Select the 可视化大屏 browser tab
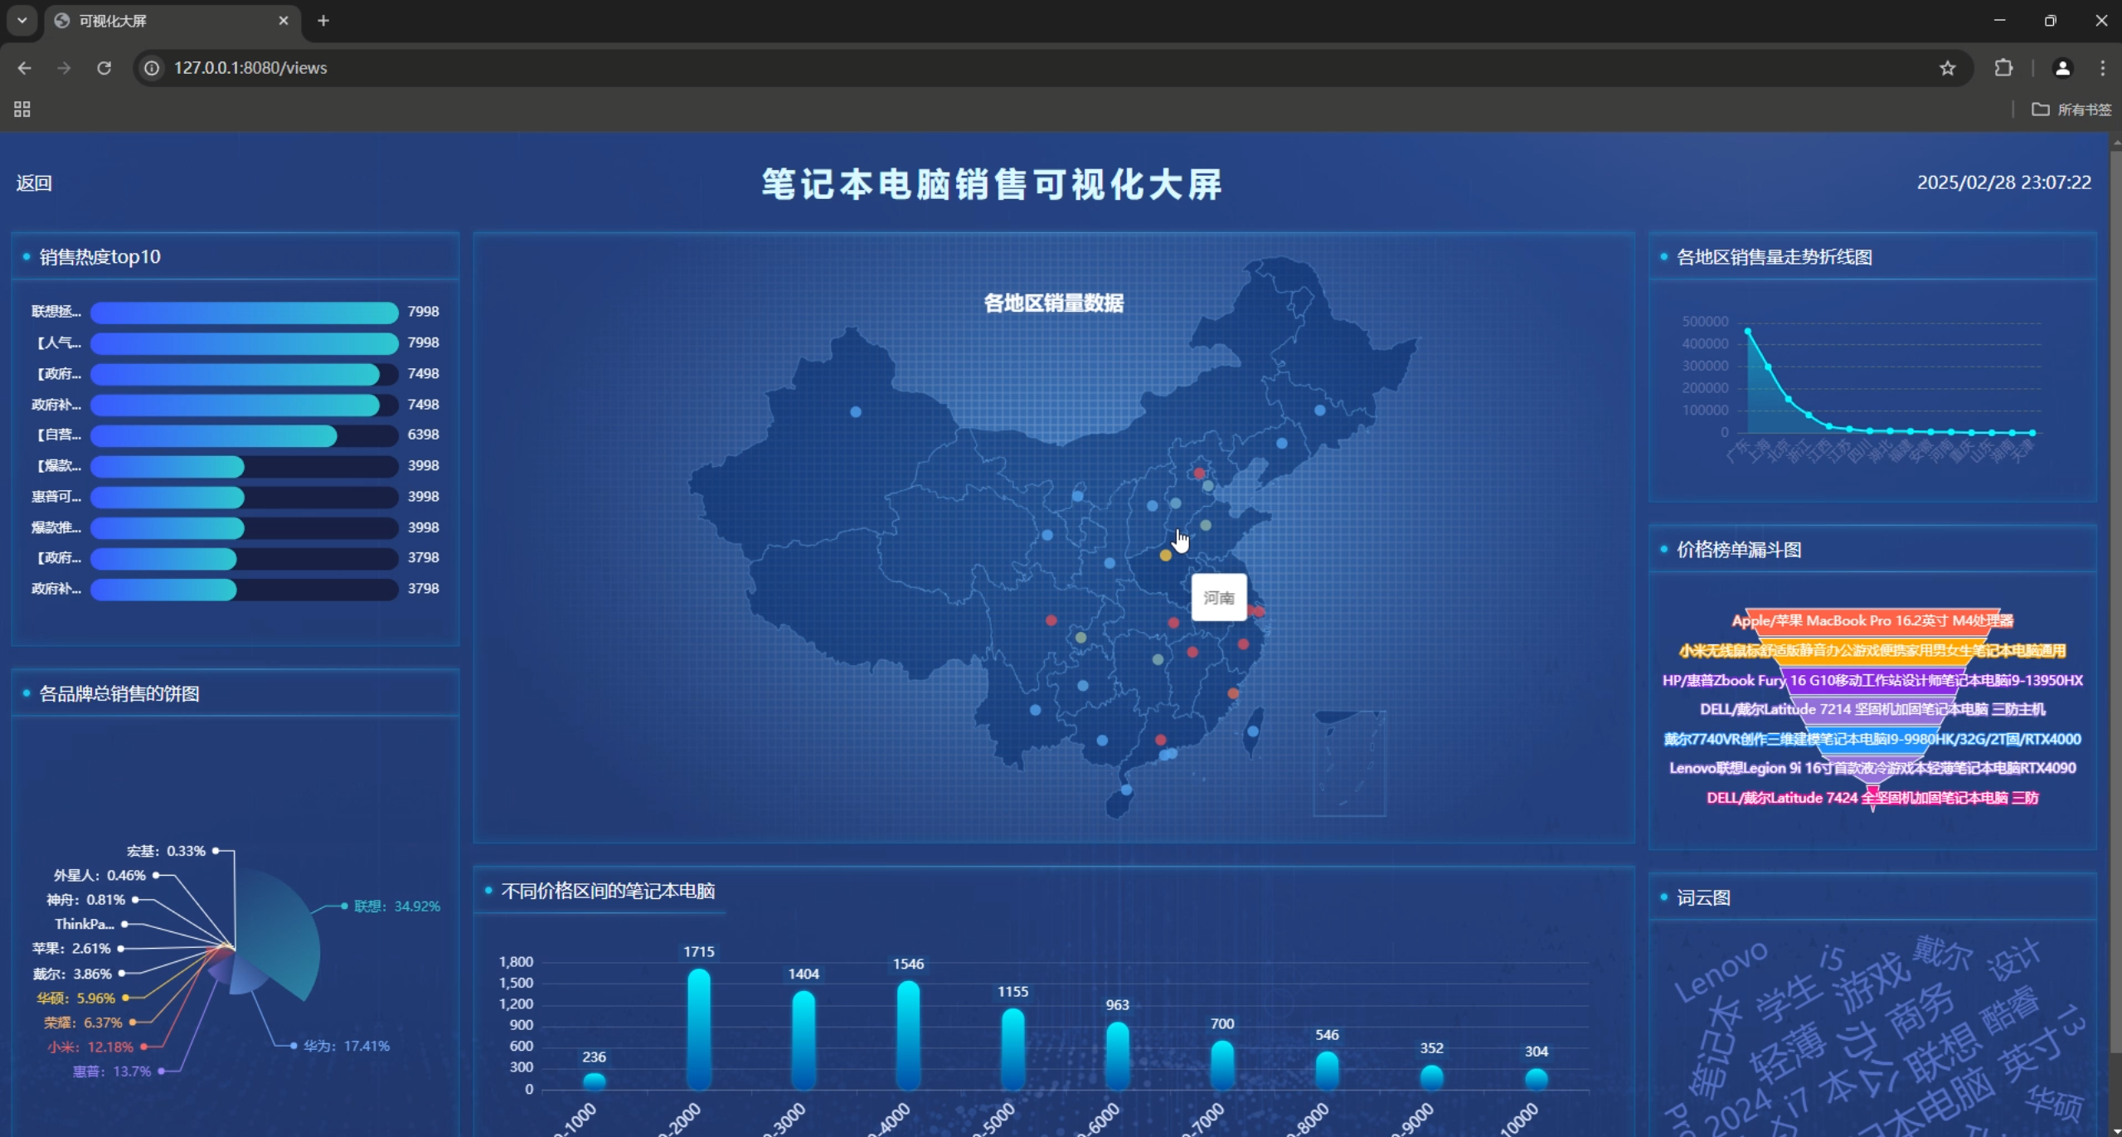This screenshot has height=1137, width=2122. tap(172, 21)
